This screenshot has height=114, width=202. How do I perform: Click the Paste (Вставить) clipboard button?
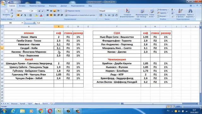[6, 13]
